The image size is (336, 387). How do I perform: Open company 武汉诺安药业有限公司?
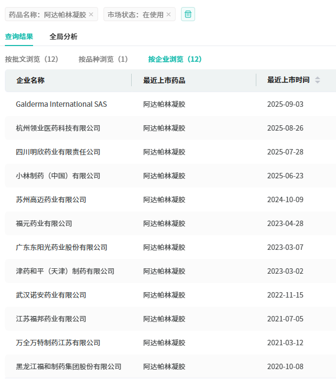pos(51,295)
